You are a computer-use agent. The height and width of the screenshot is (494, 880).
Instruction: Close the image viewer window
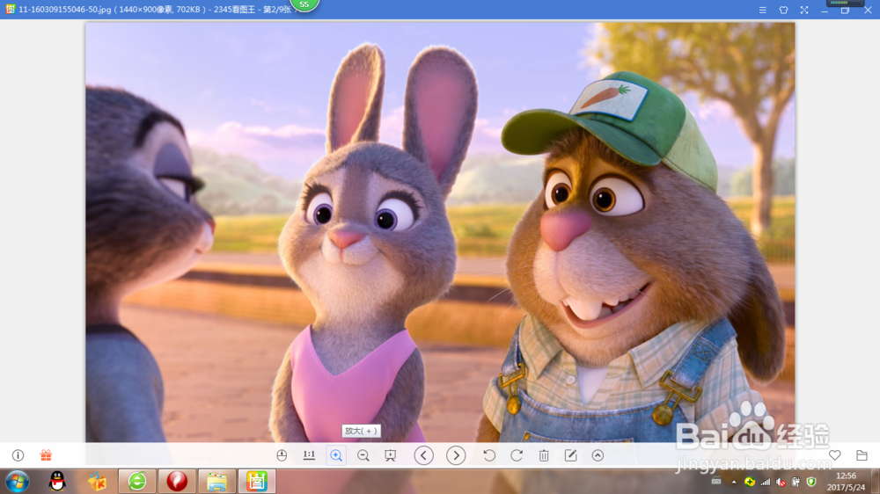coord(868,10)
